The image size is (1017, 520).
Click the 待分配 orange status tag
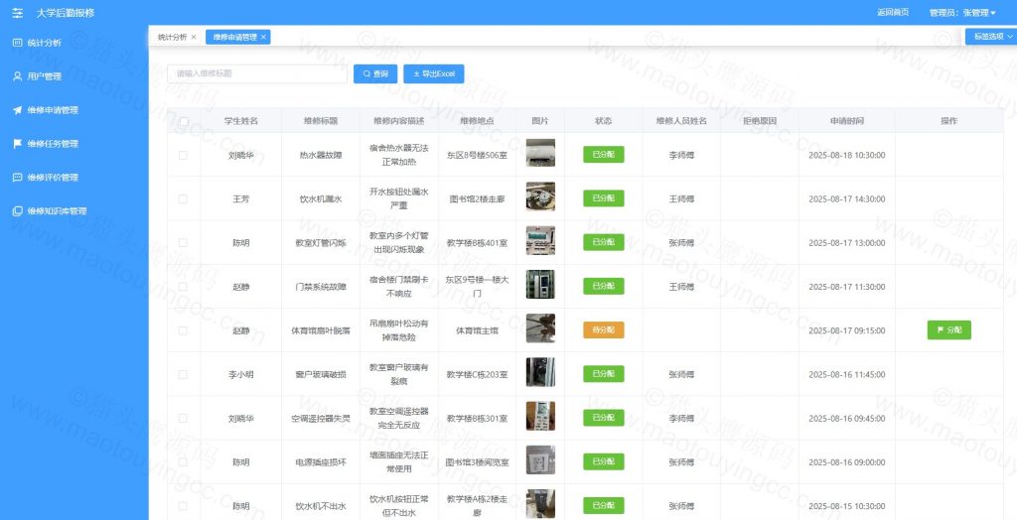tap(603, 330)
